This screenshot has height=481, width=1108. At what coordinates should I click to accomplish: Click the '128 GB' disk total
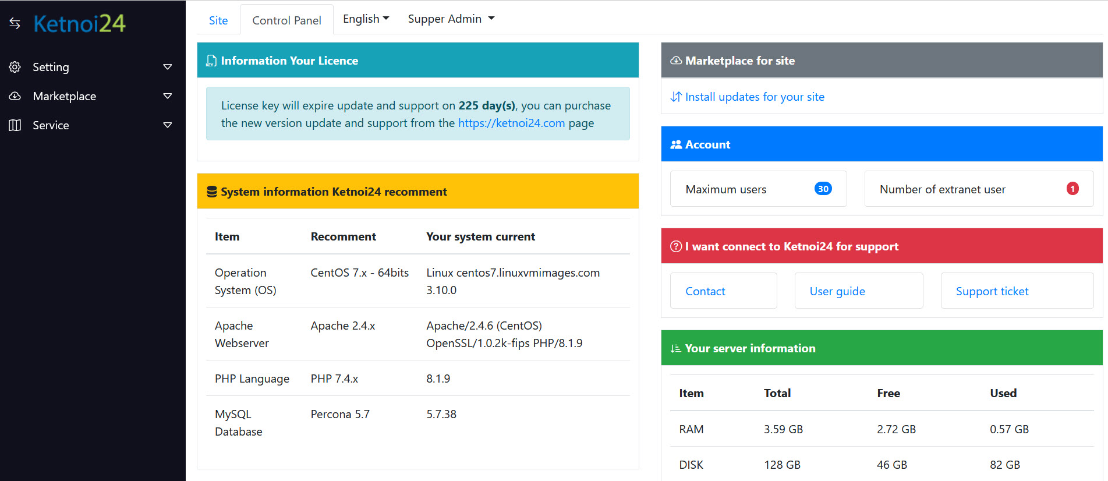point(782,465)
